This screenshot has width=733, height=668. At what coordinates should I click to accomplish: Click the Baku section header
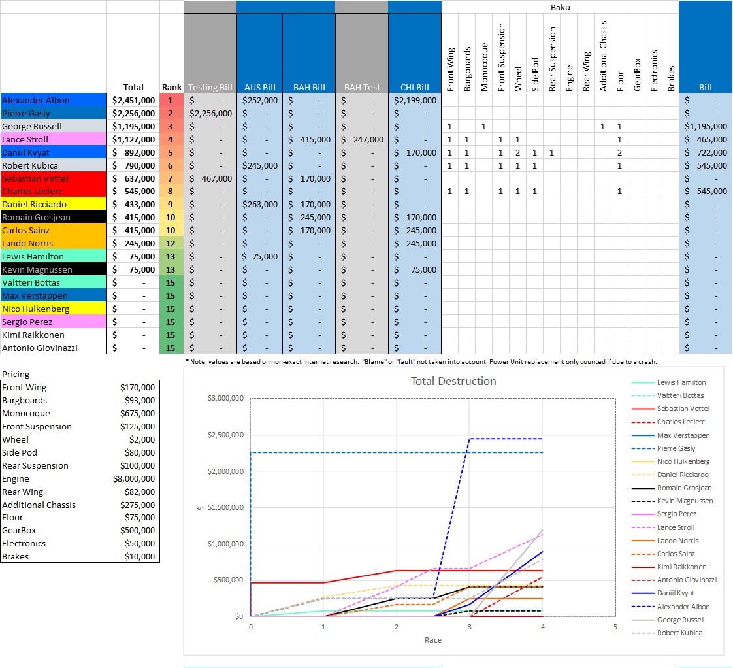coord(560,7)
